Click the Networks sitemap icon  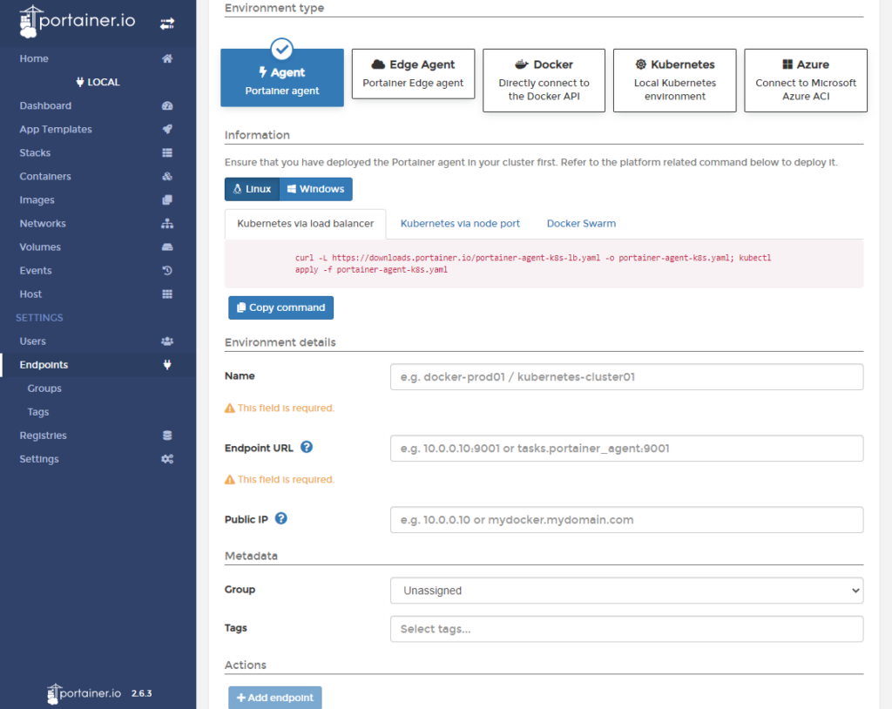(x=167, y=224)
